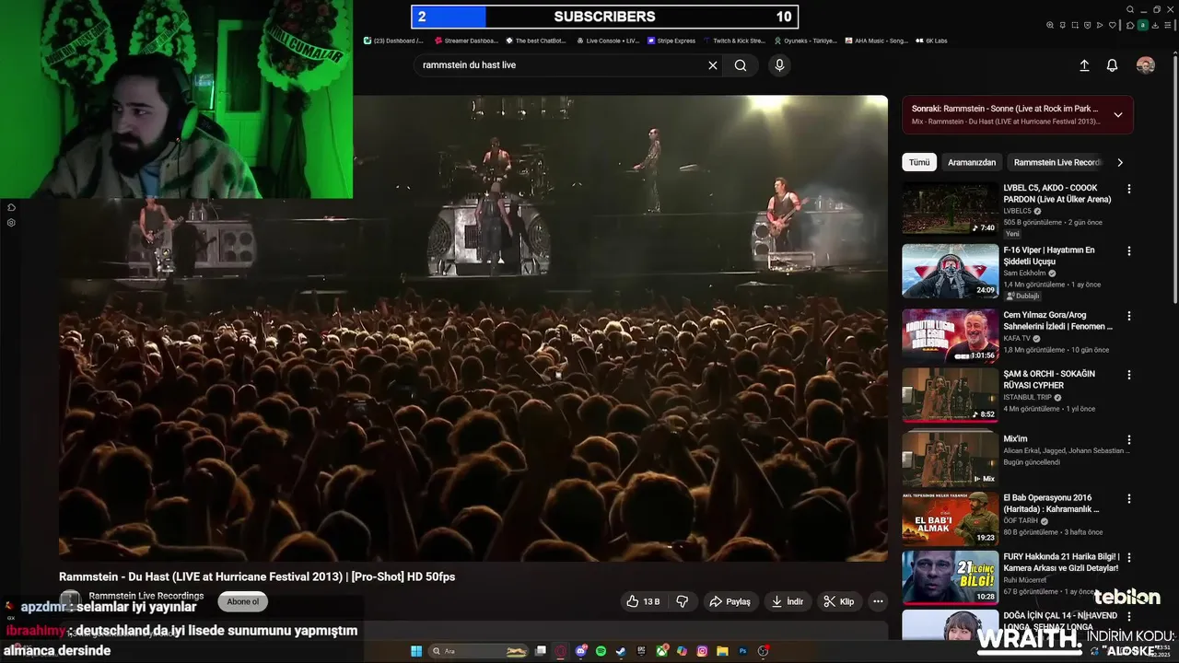This screenshot has width=1179, height=663.
Task: Click the browser snapshot selection icon
Action: pyautogui.click(x=1075, y=25)
